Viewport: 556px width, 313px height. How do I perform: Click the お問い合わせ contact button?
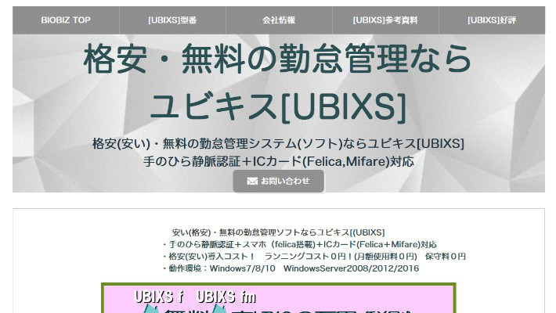click(278, 181)
